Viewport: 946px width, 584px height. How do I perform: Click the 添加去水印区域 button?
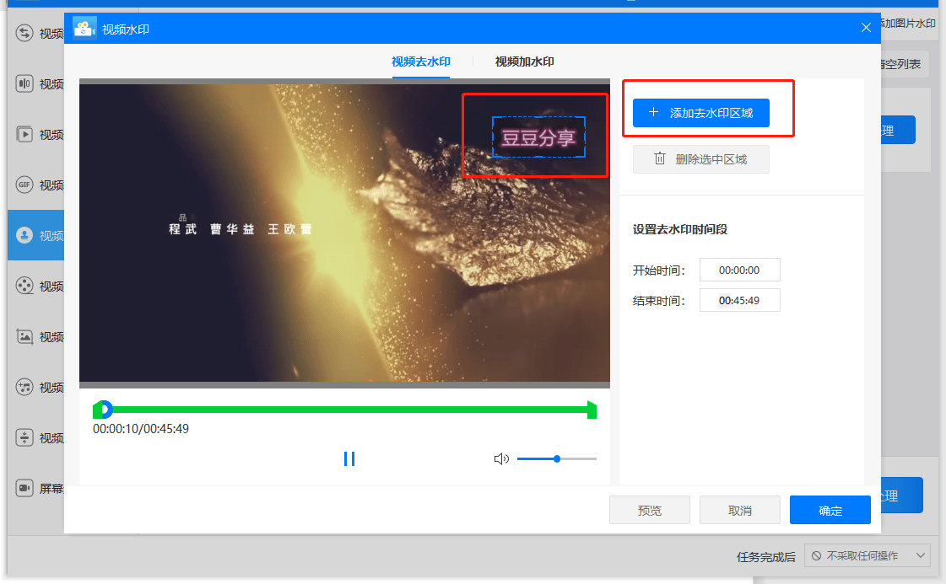700,113
